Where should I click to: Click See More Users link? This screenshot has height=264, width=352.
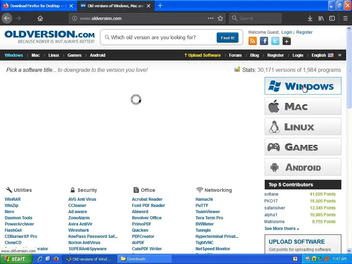coord(282,229)
